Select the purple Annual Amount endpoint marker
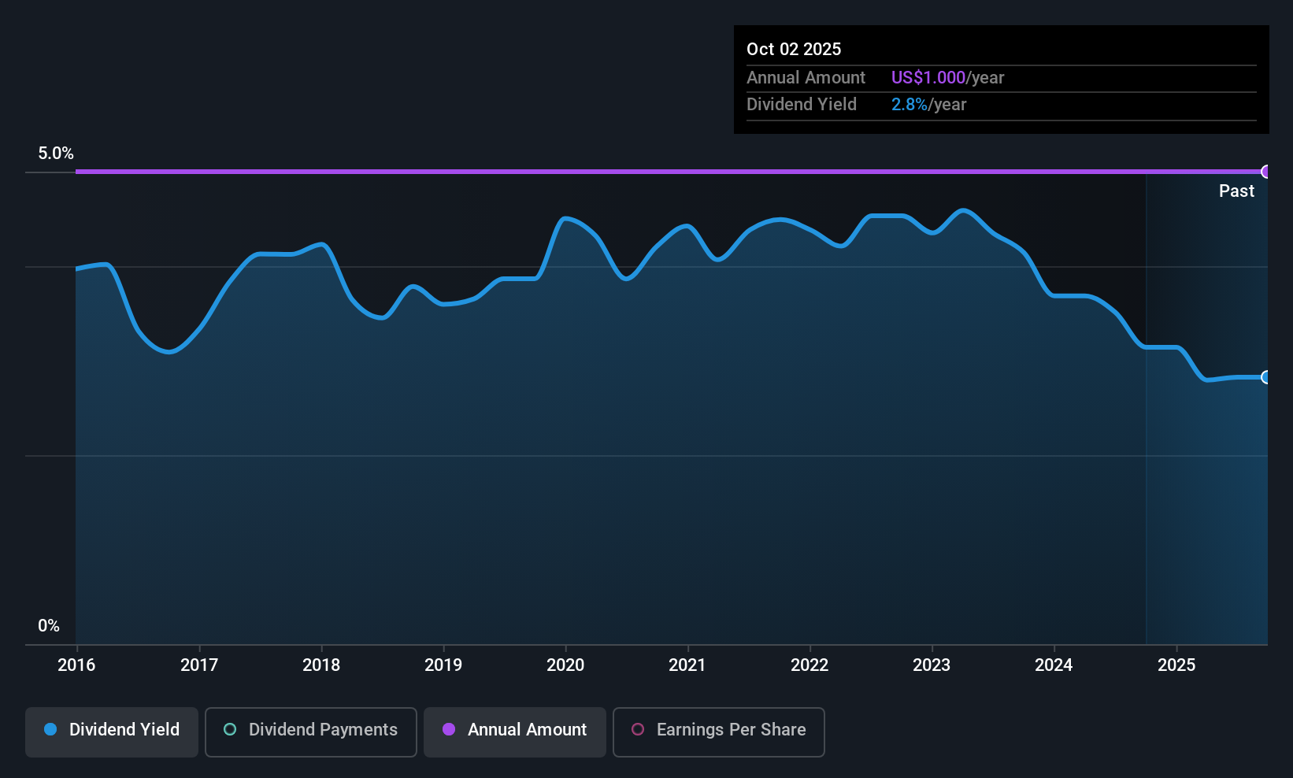1293x778 pixels. pyautogui.click(x=1266, y=172)
